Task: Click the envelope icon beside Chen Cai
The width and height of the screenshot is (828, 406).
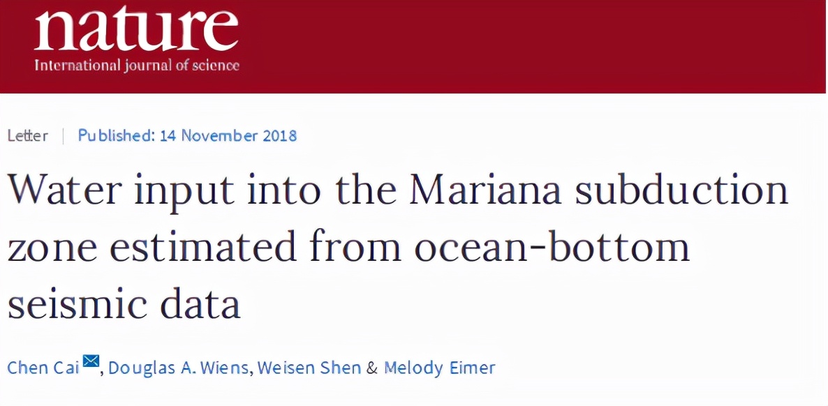Action: [91, 361]
